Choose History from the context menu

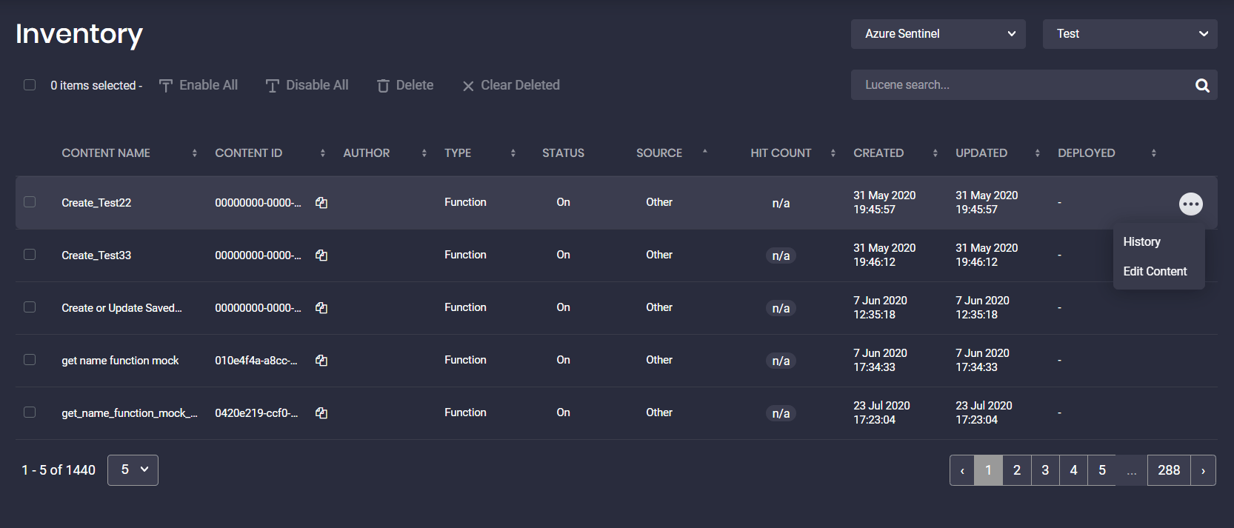point(1141,242)
